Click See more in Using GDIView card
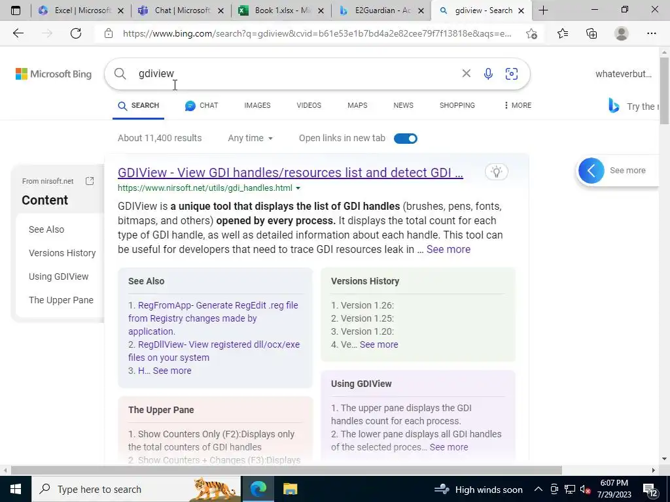Image resolution: width=670 pixels, height=502 pixels. pyautogui.click(x=449, y=447)
